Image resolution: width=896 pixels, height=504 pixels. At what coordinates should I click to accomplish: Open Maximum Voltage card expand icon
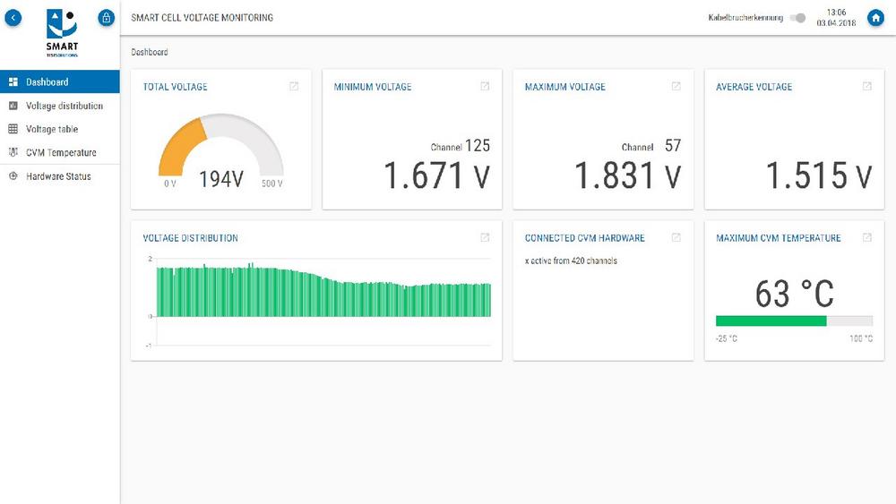pyautogui.click(x=676, y=87)
